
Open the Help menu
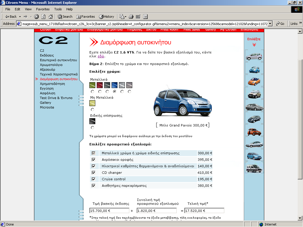tap(69, 9)
